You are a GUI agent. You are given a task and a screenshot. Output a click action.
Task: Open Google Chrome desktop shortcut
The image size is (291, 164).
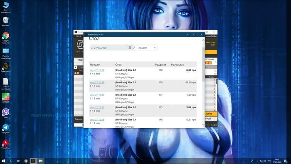[5, 38]
